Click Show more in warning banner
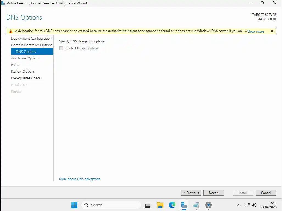 click(x=256, y=31)
